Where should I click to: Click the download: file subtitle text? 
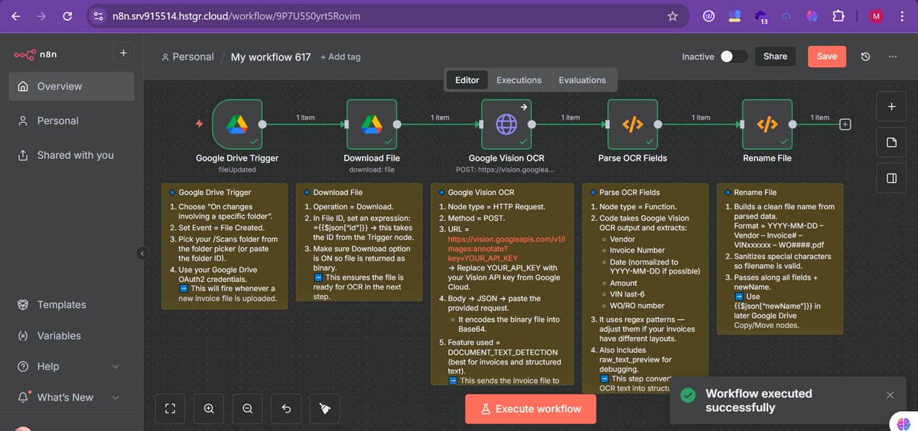click(372, 170)
